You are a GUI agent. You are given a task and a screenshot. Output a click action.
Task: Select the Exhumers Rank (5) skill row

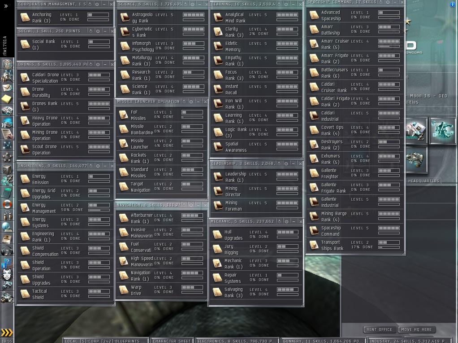coord(355,159)
